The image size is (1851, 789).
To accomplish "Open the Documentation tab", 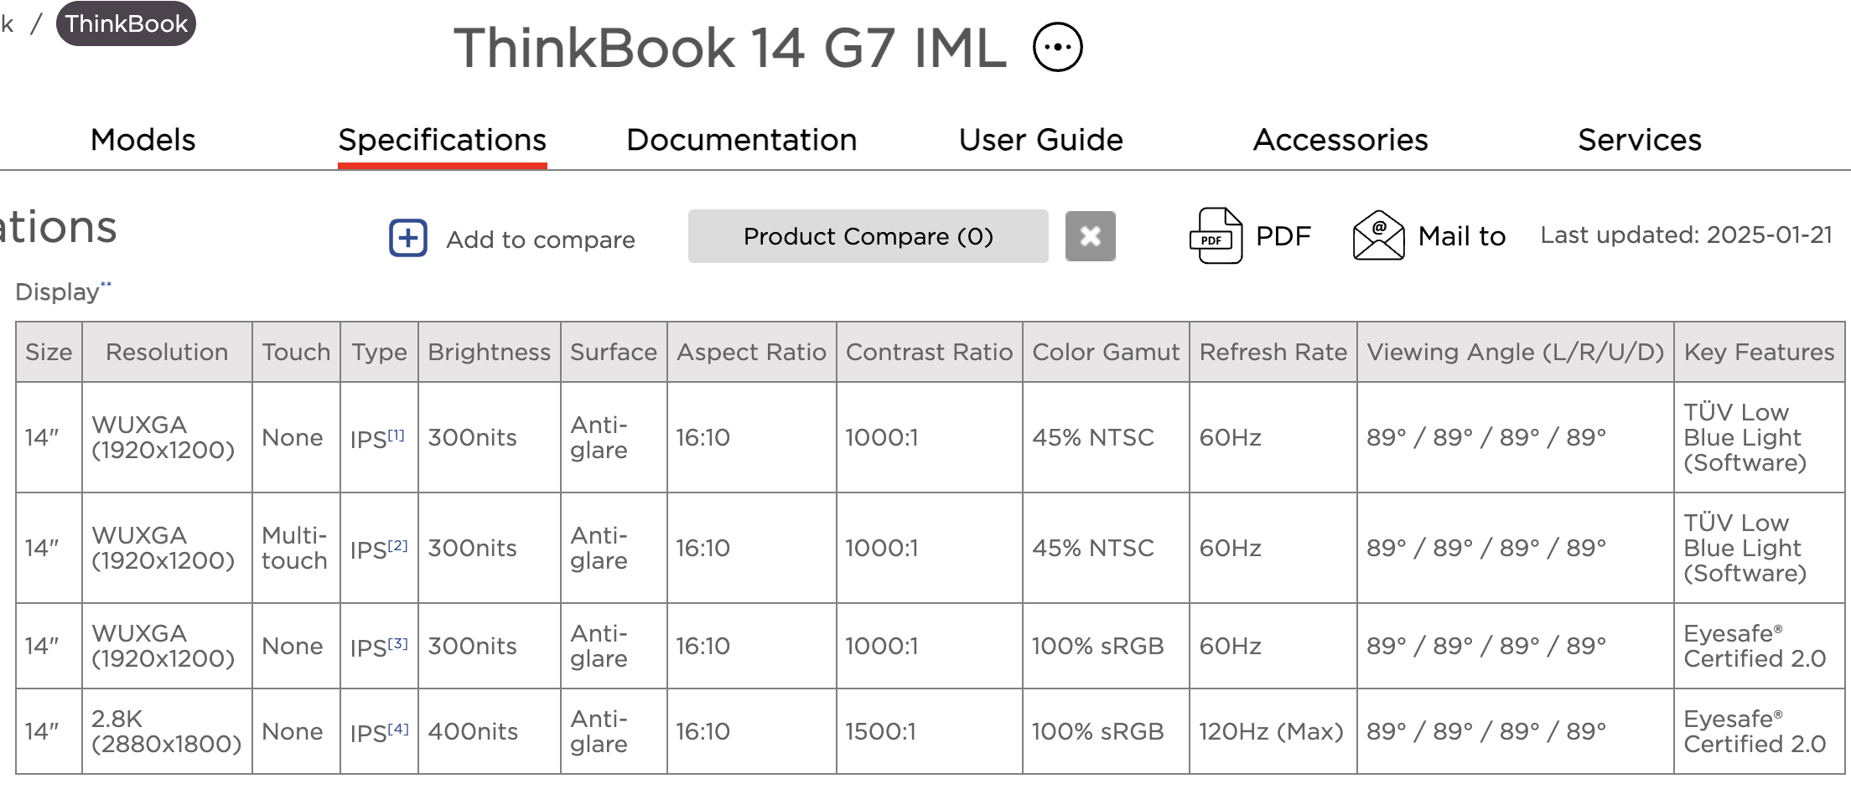I will click(741, 140).
